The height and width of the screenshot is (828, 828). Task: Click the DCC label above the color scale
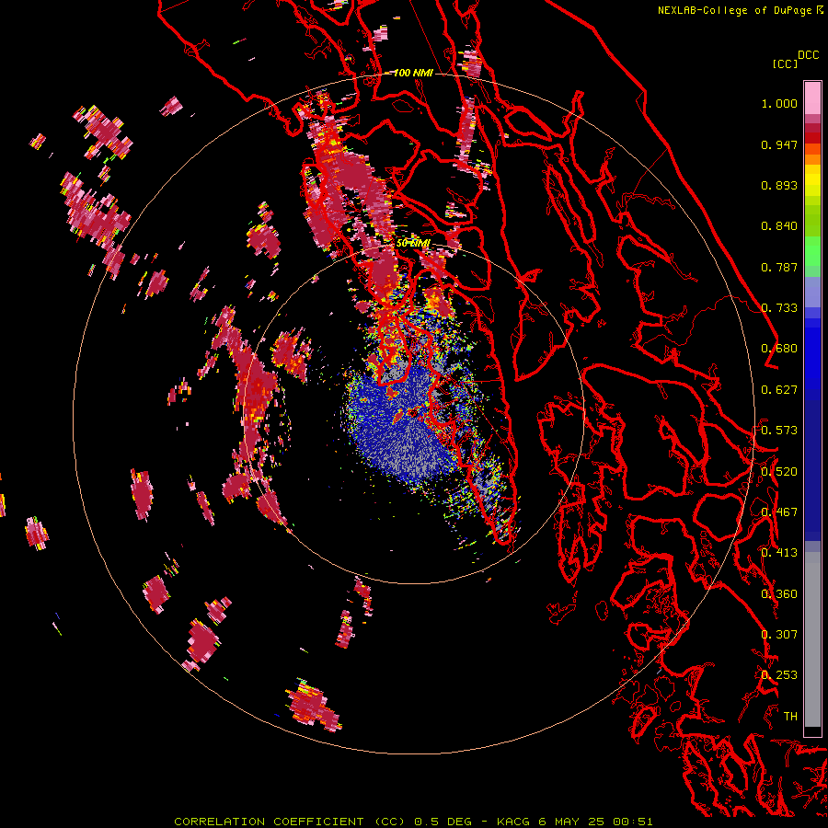click(809, 55)
